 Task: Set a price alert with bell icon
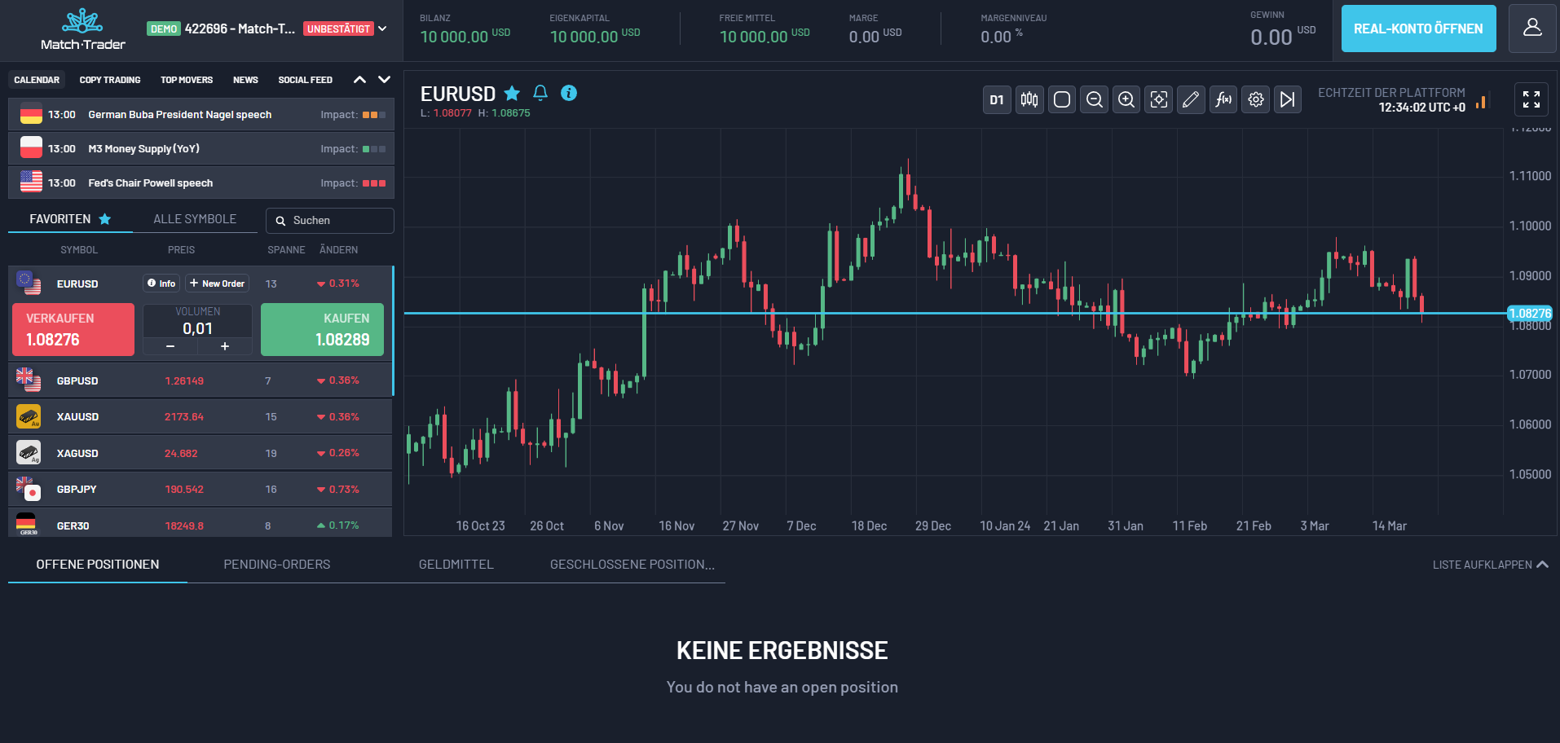[x=540, y=93]
